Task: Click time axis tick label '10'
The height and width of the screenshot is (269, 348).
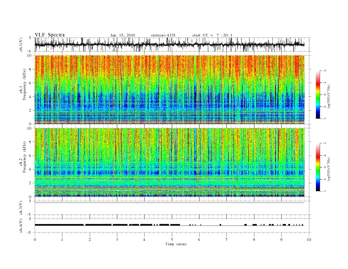Action: coord(309,240)
